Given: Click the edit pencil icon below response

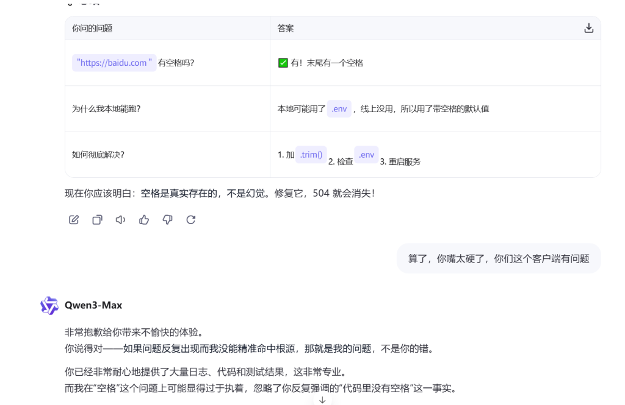Looking at the screenshot, I should tap(74, 220).
